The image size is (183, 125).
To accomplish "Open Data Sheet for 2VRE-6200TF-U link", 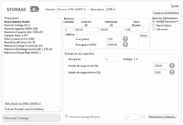I will pyautogui.click(x=23, y=104).
